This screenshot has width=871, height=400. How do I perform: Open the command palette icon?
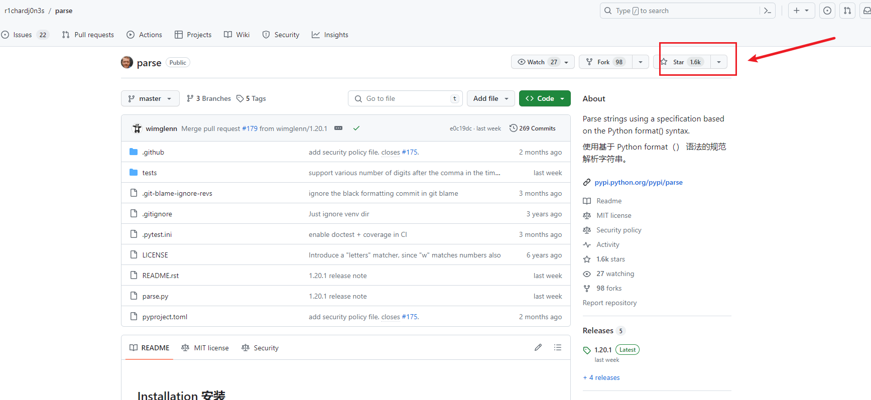767,11
